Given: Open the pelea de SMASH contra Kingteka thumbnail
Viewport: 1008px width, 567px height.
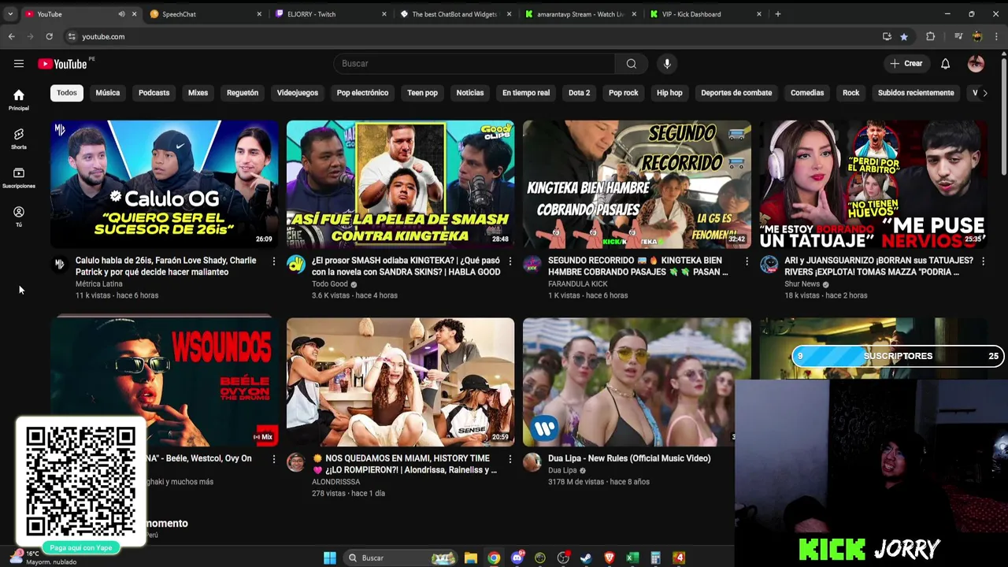Looking at the screenshot, I should 401,184.
